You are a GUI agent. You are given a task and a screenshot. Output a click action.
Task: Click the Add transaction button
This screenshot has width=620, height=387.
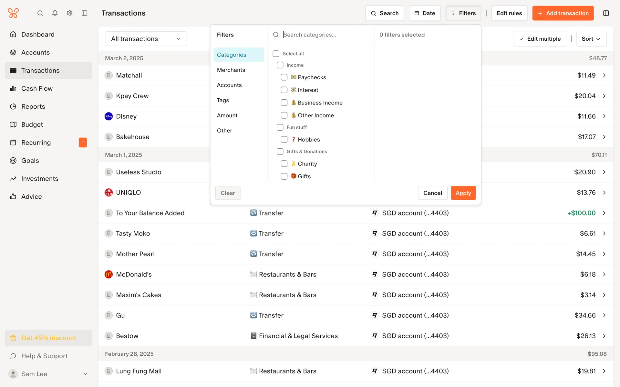click(x=563, y=13)
